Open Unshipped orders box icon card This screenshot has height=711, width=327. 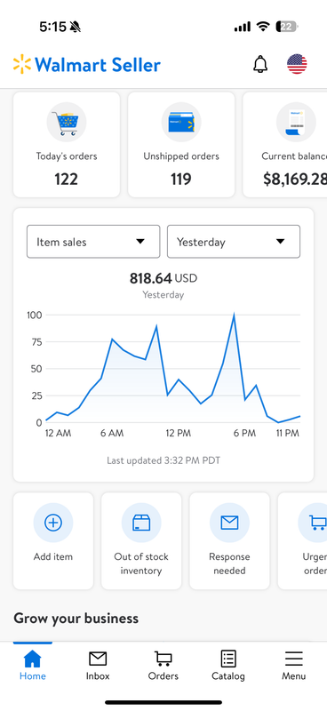tap(181, 145)
